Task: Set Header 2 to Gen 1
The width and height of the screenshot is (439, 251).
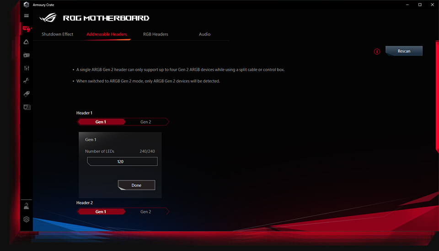Action: pyautogui.click(x=101, y=212)
